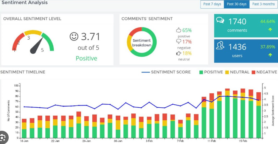Click the Sentiment breakdown donut center
The image size is (278, 144).
pyautogui.click(x=142, y=43)
